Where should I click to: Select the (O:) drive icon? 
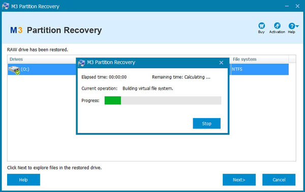pos(14,70)
